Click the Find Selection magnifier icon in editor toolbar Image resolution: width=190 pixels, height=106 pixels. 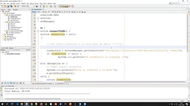[x=53, y=12]
